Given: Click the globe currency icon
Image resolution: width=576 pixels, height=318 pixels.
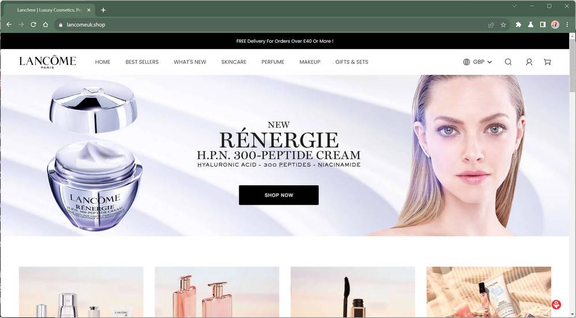Looking at the screenshot, I should [466, 62].
